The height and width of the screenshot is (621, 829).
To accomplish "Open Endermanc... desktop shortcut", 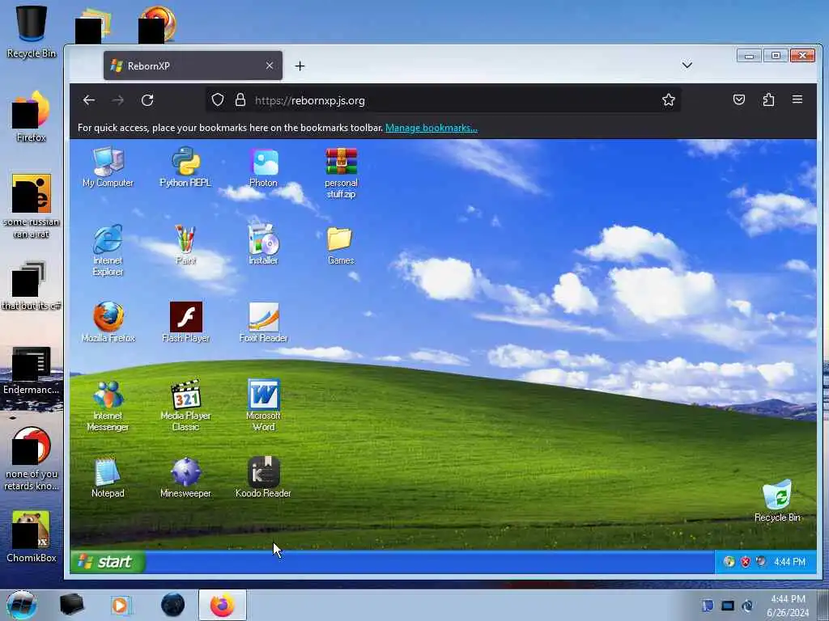I will (x=32, y=370).
